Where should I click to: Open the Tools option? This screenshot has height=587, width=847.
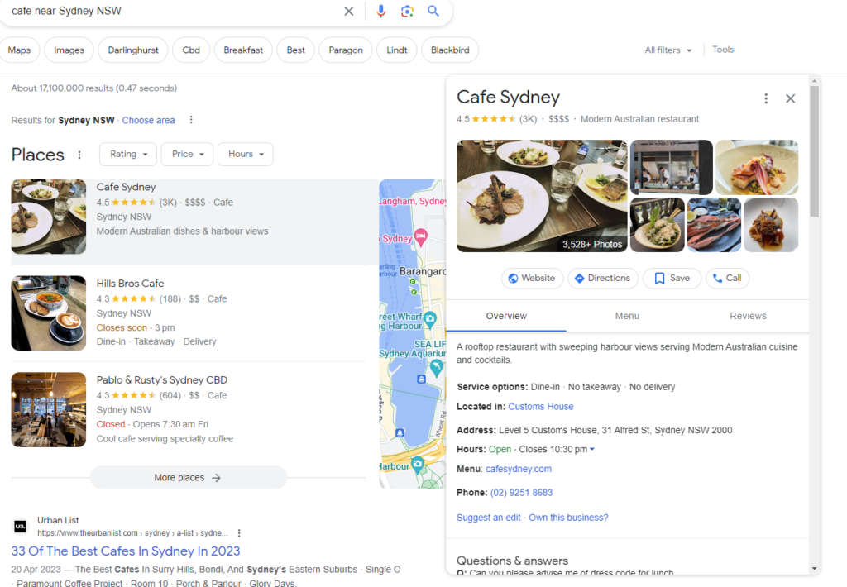pos(723,50)
